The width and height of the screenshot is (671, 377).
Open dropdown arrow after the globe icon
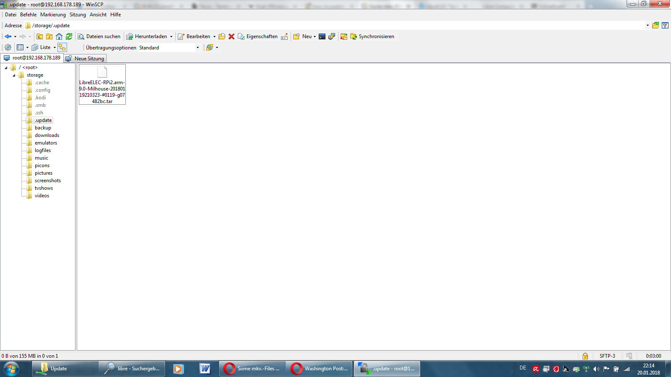click(x=217, y=47)
